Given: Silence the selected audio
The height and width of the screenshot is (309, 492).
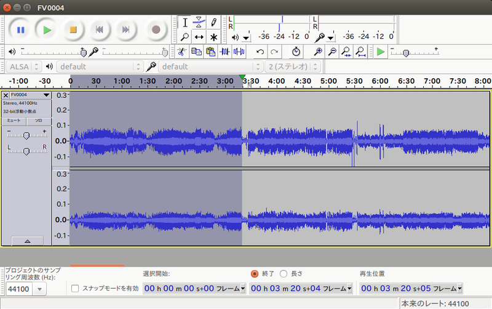Looking at the screenshot, I should pyautogui.click(x=239, y=52).
